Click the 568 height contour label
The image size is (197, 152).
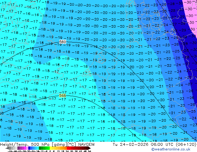tap(62, 96)
